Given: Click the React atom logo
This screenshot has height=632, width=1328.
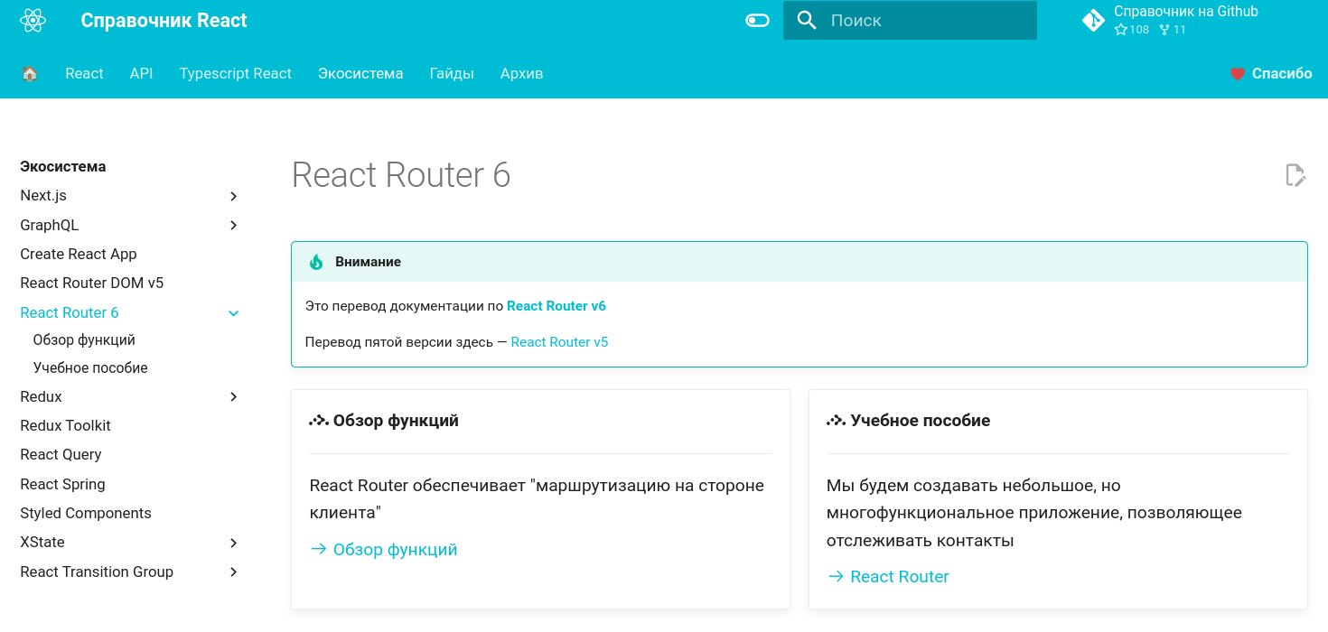Looking at the screenshot, I should tap(33, 20).
